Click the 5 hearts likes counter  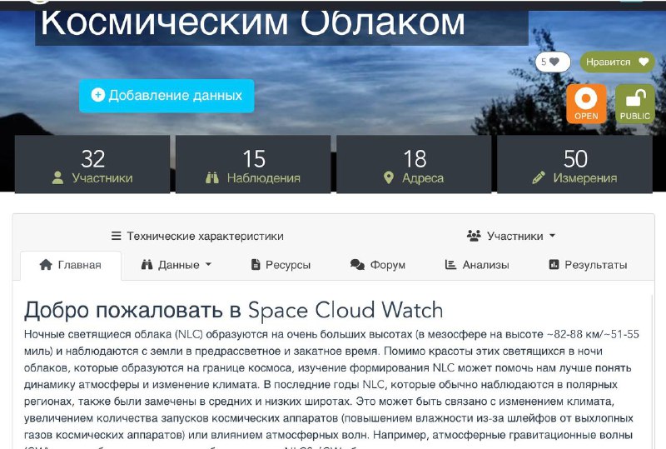pyautogui.click(x=552, y=62)
